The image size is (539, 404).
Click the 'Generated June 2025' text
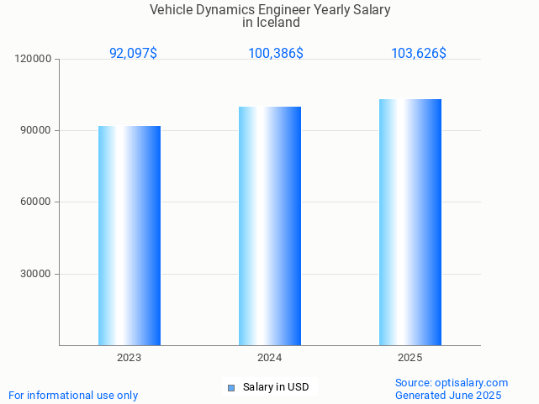(448, 395)
